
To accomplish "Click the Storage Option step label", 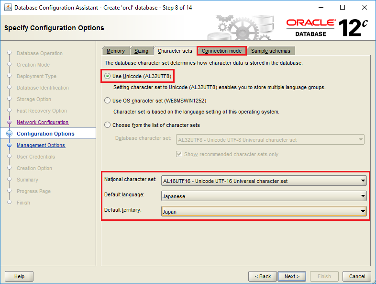I will point(34,100).
